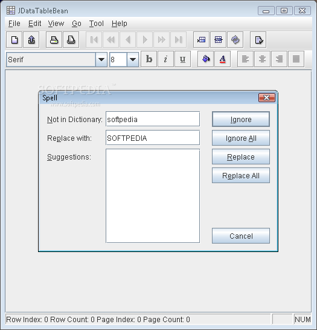Click the edit document pencil icon

point(258,40)
